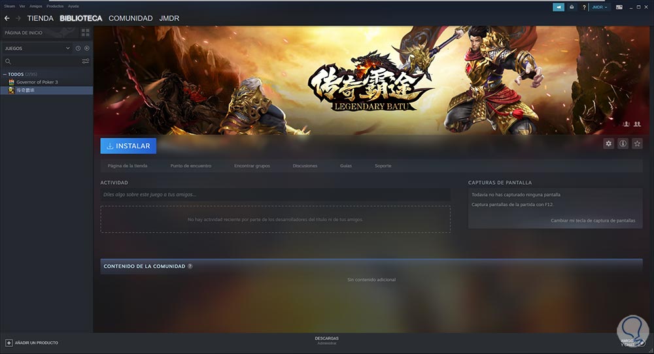Screen dimensions: 654x354
Task: Click the single friend icon on banner
Action: coord(626,124)
